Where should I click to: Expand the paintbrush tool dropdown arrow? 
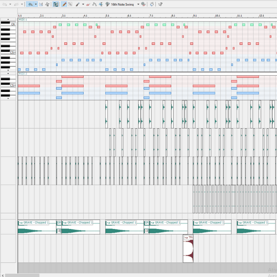click(83, 4)
